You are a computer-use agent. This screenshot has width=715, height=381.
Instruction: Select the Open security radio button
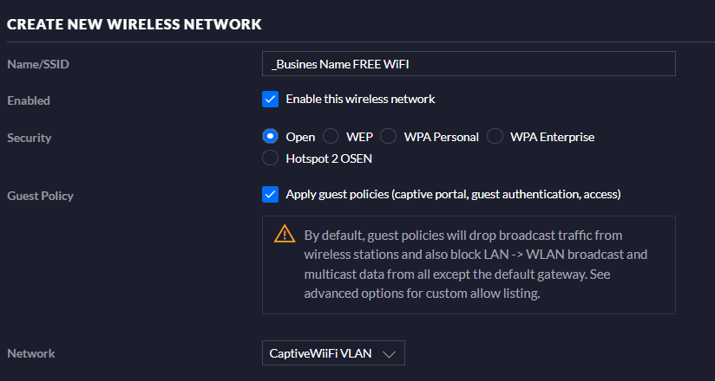[x=270, y=136]
